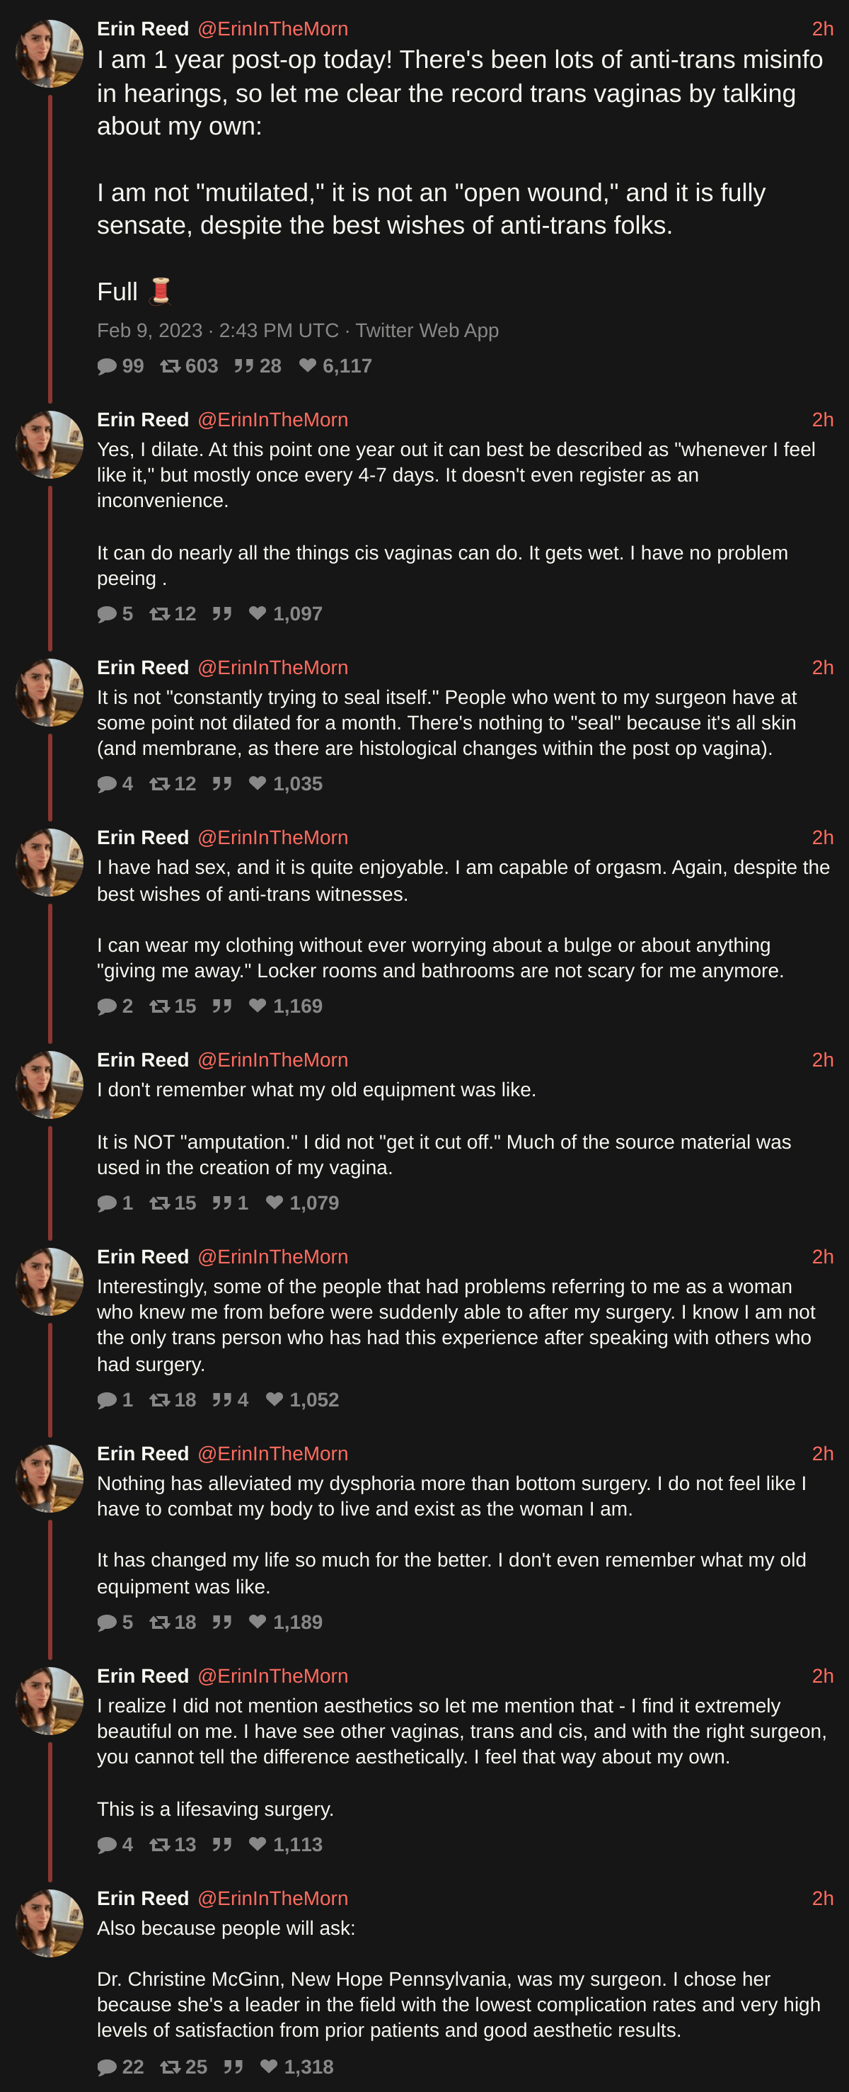Viewport: 849px width, 2092px height.
Task: Click quote icon on tweet with 1,079 likes
Action: click(x=221, y=1203)
